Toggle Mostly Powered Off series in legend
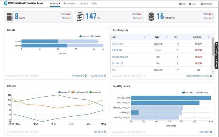Screen dimensions: 219x137 [x=79, y=92]
